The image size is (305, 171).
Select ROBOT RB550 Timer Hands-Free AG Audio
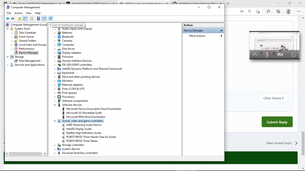(x=91, y=137)
